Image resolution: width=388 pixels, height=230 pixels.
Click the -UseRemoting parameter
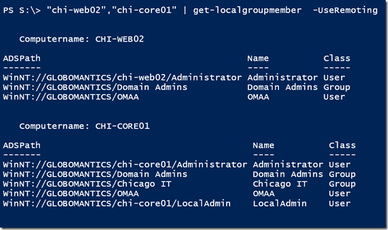345,10
